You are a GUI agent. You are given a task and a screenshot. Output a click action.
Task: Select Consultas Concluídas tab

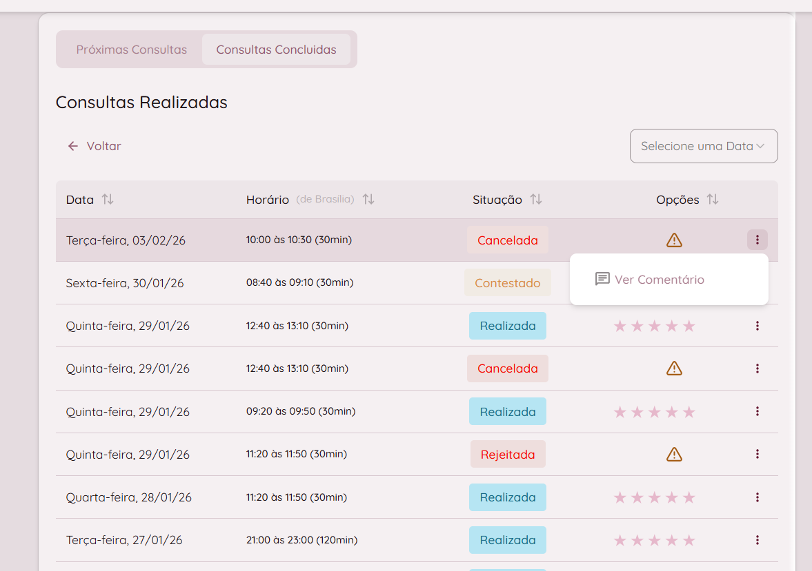[x=276, y=50]
